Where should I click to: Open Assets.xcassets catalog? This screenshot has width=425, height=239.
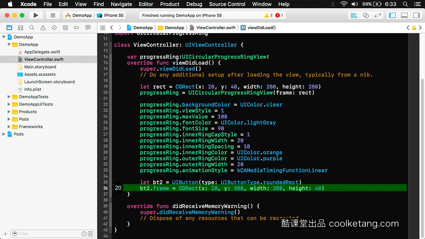[x=40, y=74]
